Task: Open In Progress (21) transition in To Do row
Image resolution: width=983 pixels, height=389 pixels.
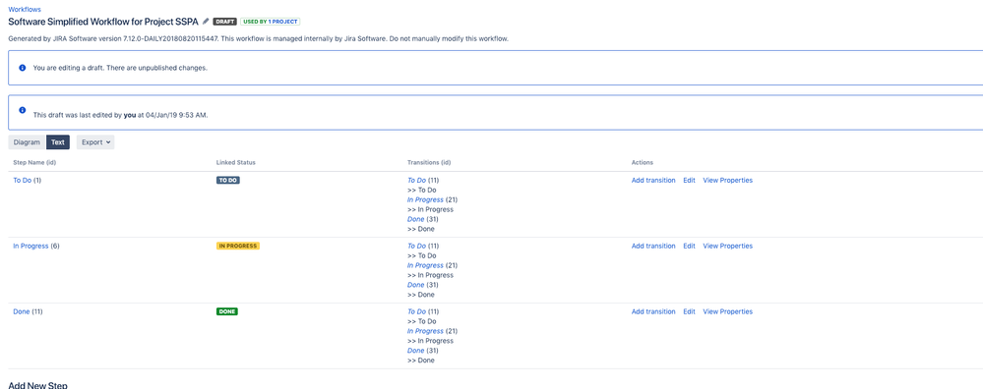Action: point(425,199)
